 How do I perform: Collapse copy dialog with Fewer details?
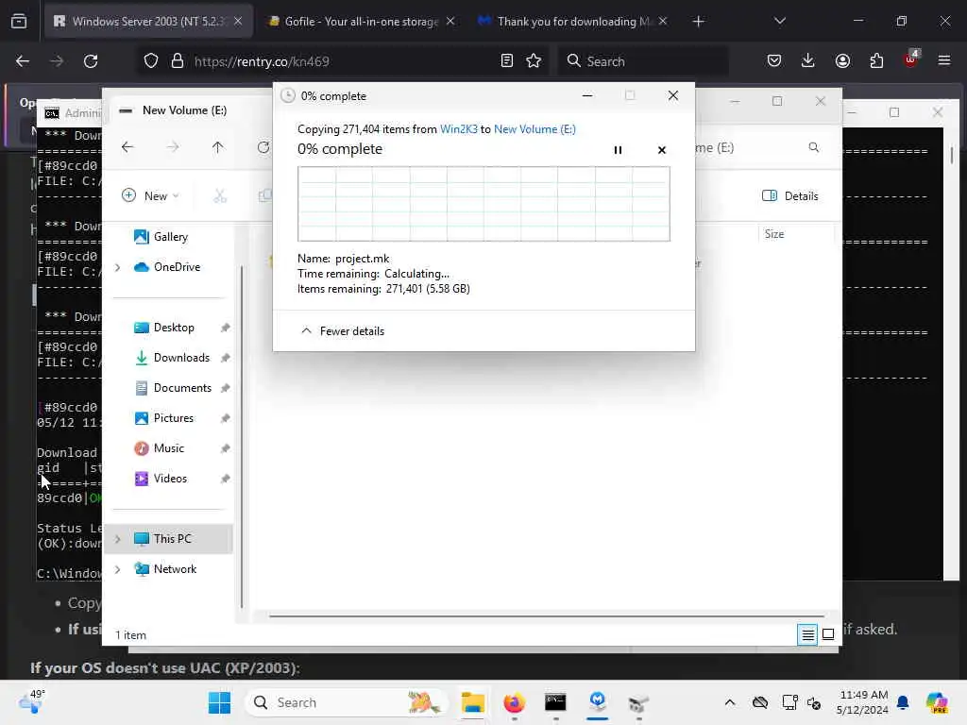[x=342, y=331]
